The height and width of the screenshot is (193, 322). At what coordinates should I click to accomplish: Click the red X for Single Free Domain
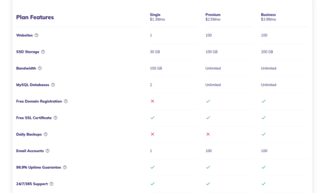click(x=153, y=101)
